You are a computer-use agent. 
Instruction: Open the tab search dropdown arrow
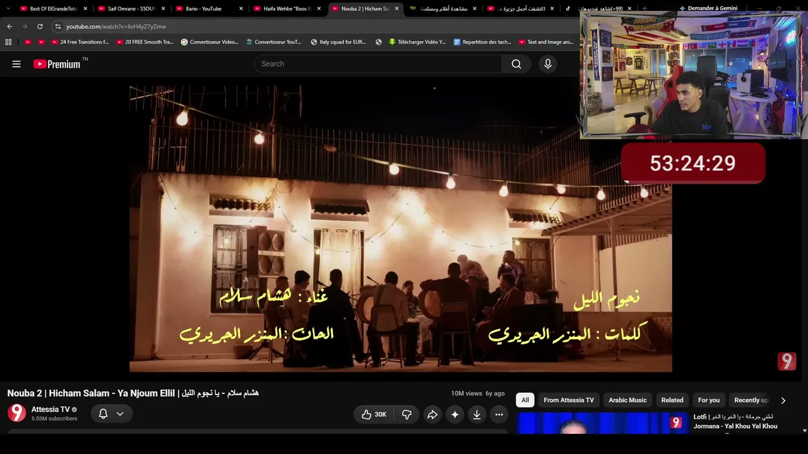8,9
